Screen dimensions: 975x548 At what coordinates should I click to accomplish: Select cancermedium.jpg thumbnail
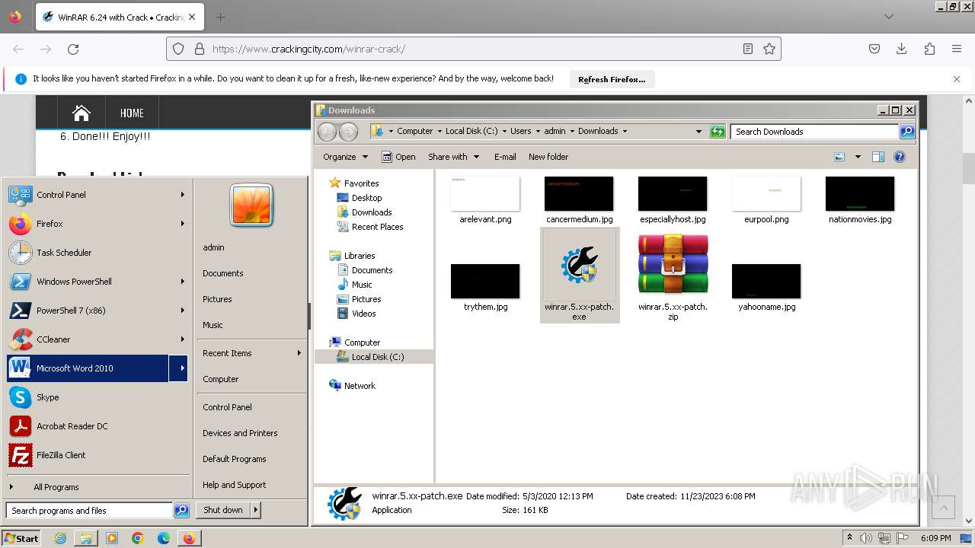pyautogui.click(x=579, y=194)
